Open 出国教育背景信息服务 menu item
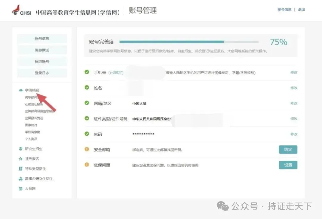The height and width of the screenshot is (219, 322). click(x=40, y=111)
